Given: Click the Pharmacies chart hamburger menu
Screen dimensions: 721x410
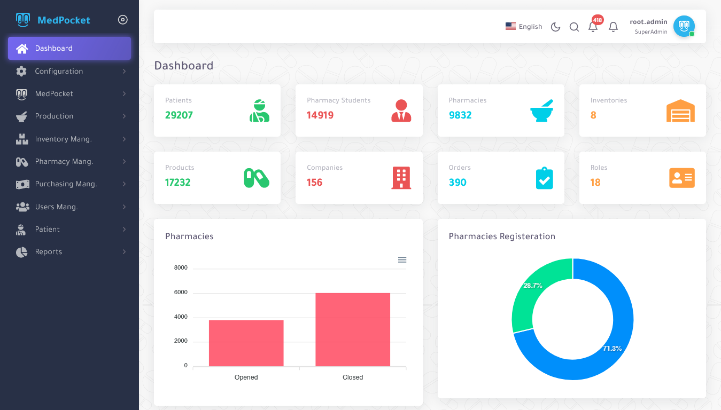Looking at the screenshot, I should tap(402, 260).
